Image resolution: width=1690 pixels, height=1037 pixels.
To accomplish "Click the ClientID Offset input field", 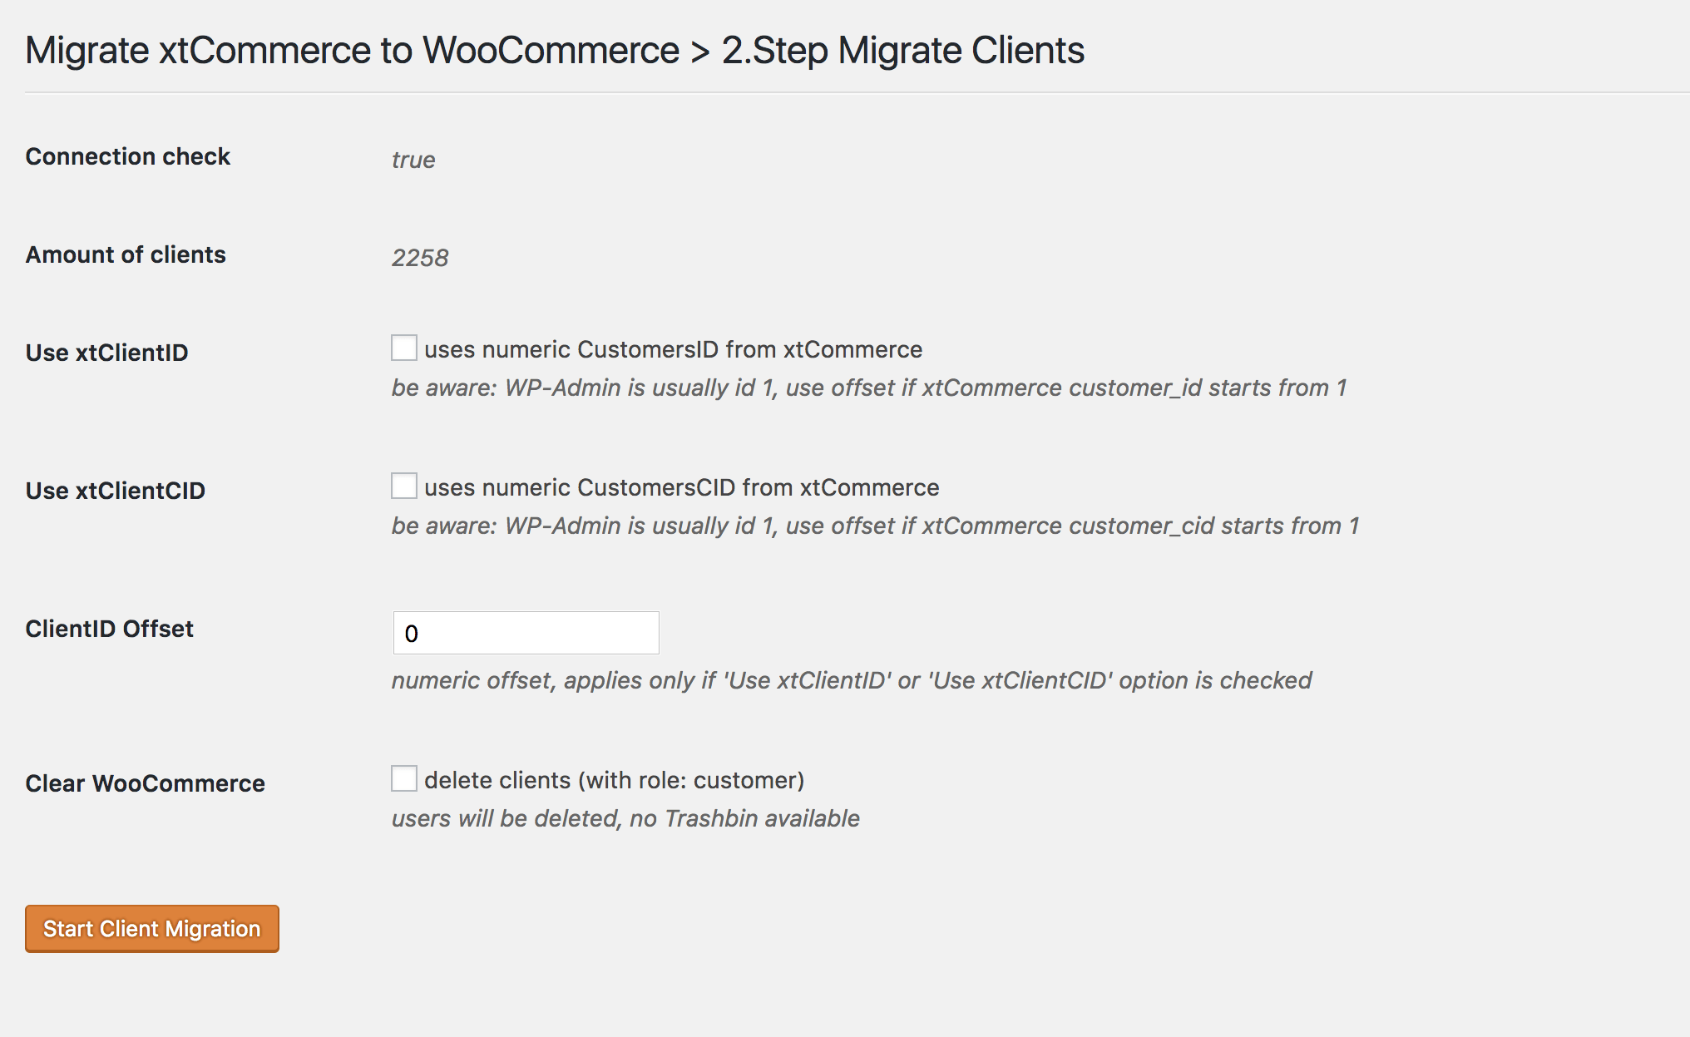I will [526, 633].
